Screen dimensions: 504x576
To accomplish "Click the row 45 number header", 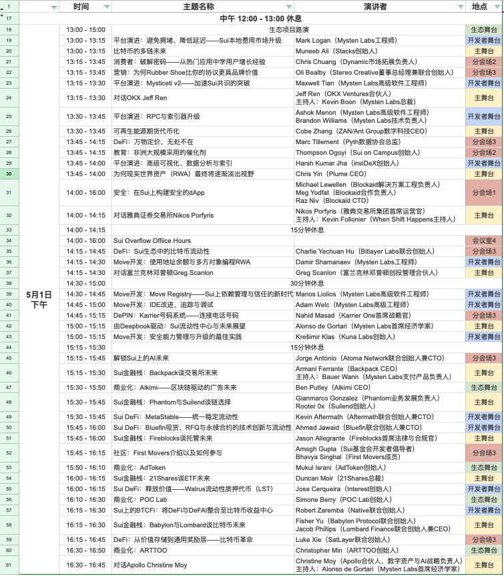I will click(x=9, y=358).
